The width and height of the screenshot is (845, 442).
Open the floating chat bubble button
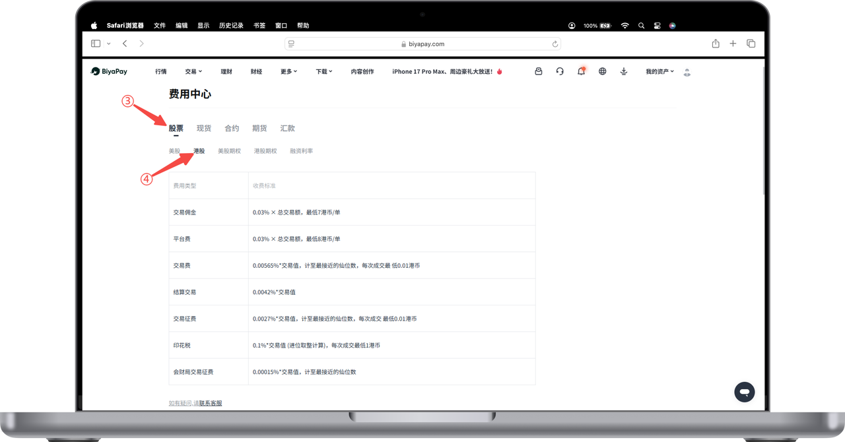744,392
